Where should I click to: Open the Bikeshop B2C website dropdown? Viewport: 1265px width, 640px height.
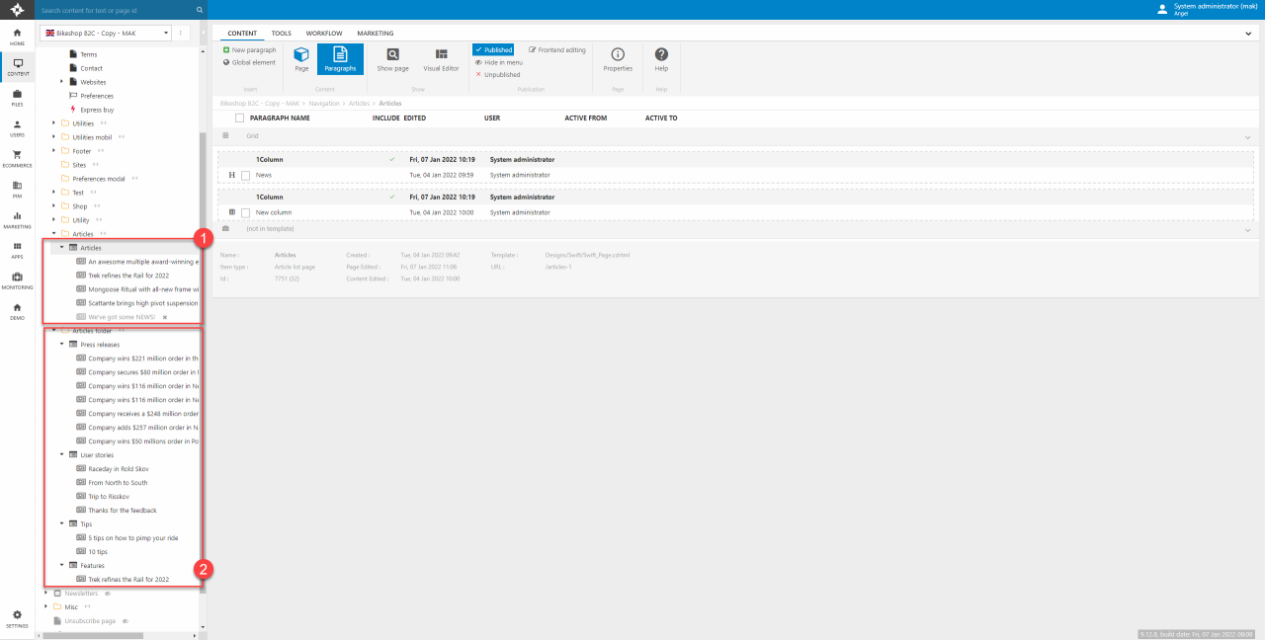[106, 33]
